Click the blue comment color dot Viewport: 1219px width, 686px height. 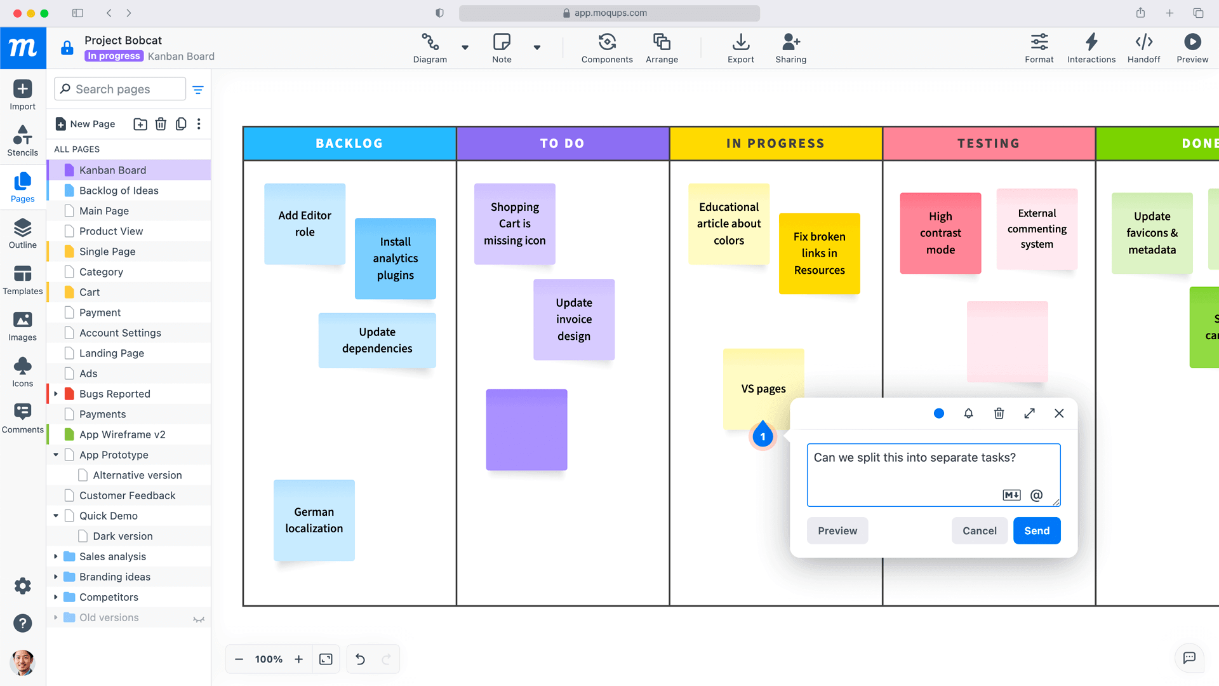(x=938, y=414)
